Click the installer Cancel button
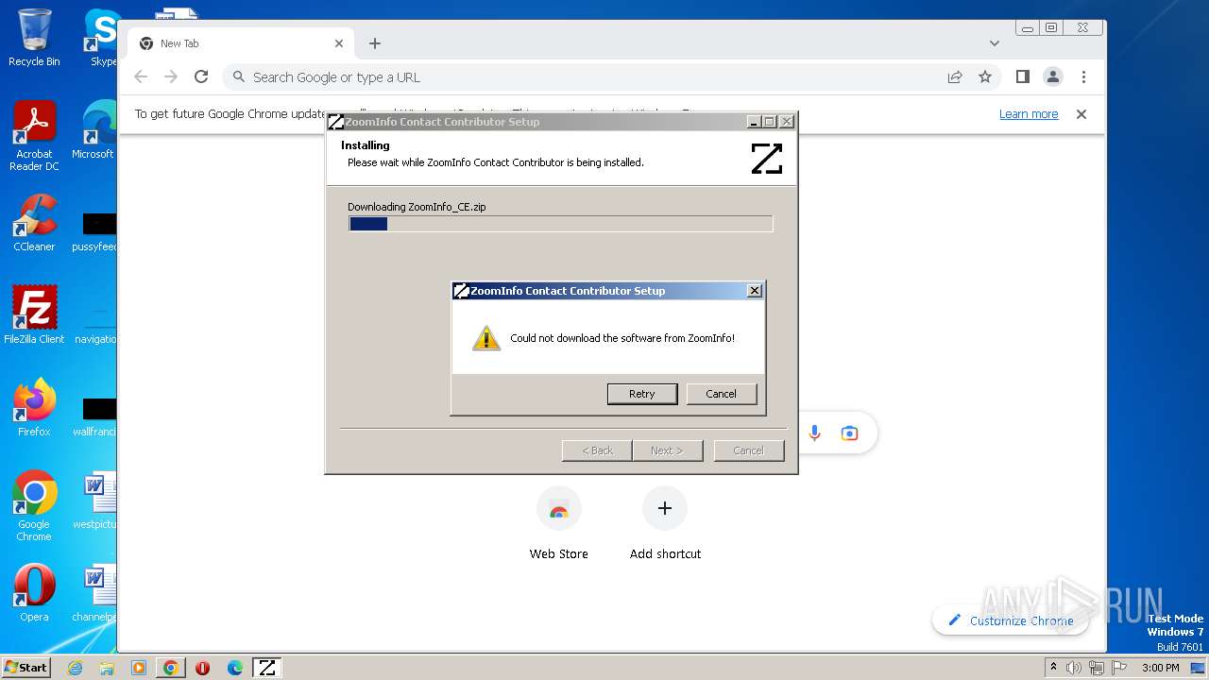Screen dimensions: 1209x680 748,450
